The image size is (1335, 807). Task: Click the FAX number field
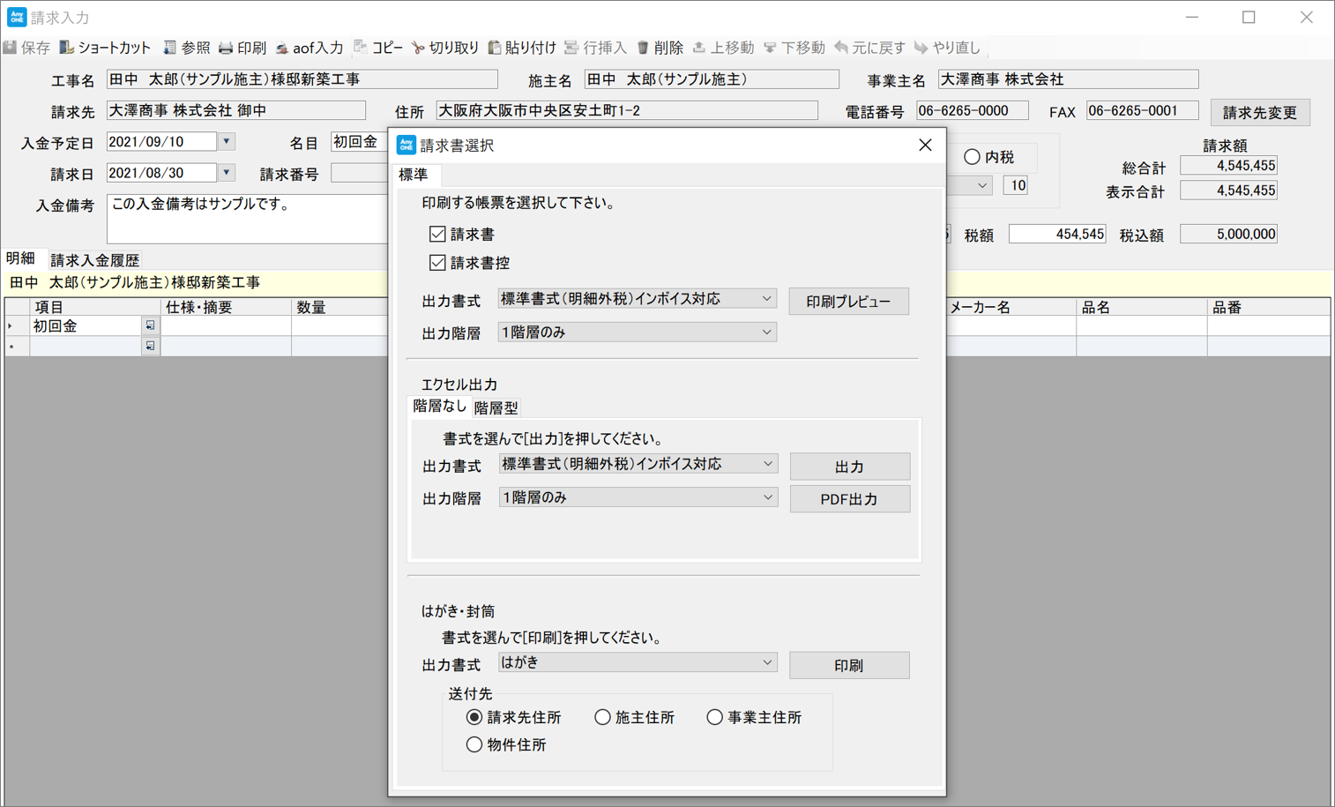1142,111
